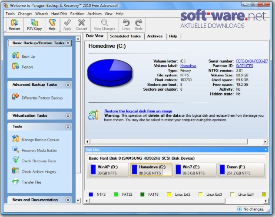Open the Archives menu
The width and height of the screenshot is (275, 217).
95,13
